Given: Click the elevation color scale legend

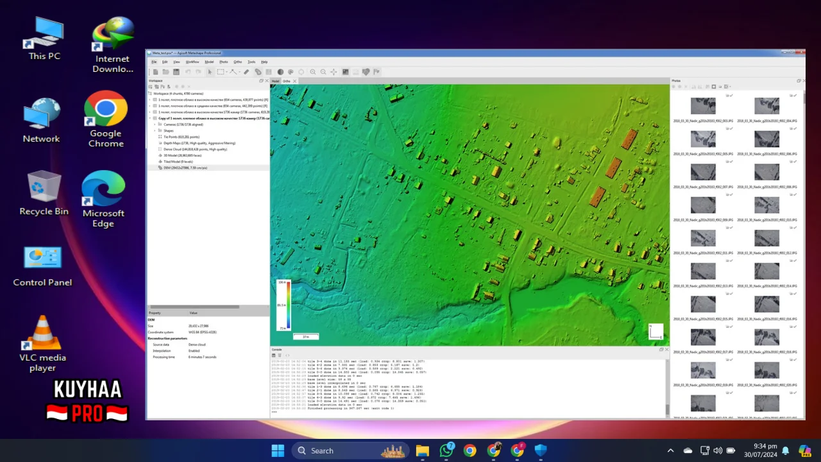Looking at the screenshot, I should [283, 305].
